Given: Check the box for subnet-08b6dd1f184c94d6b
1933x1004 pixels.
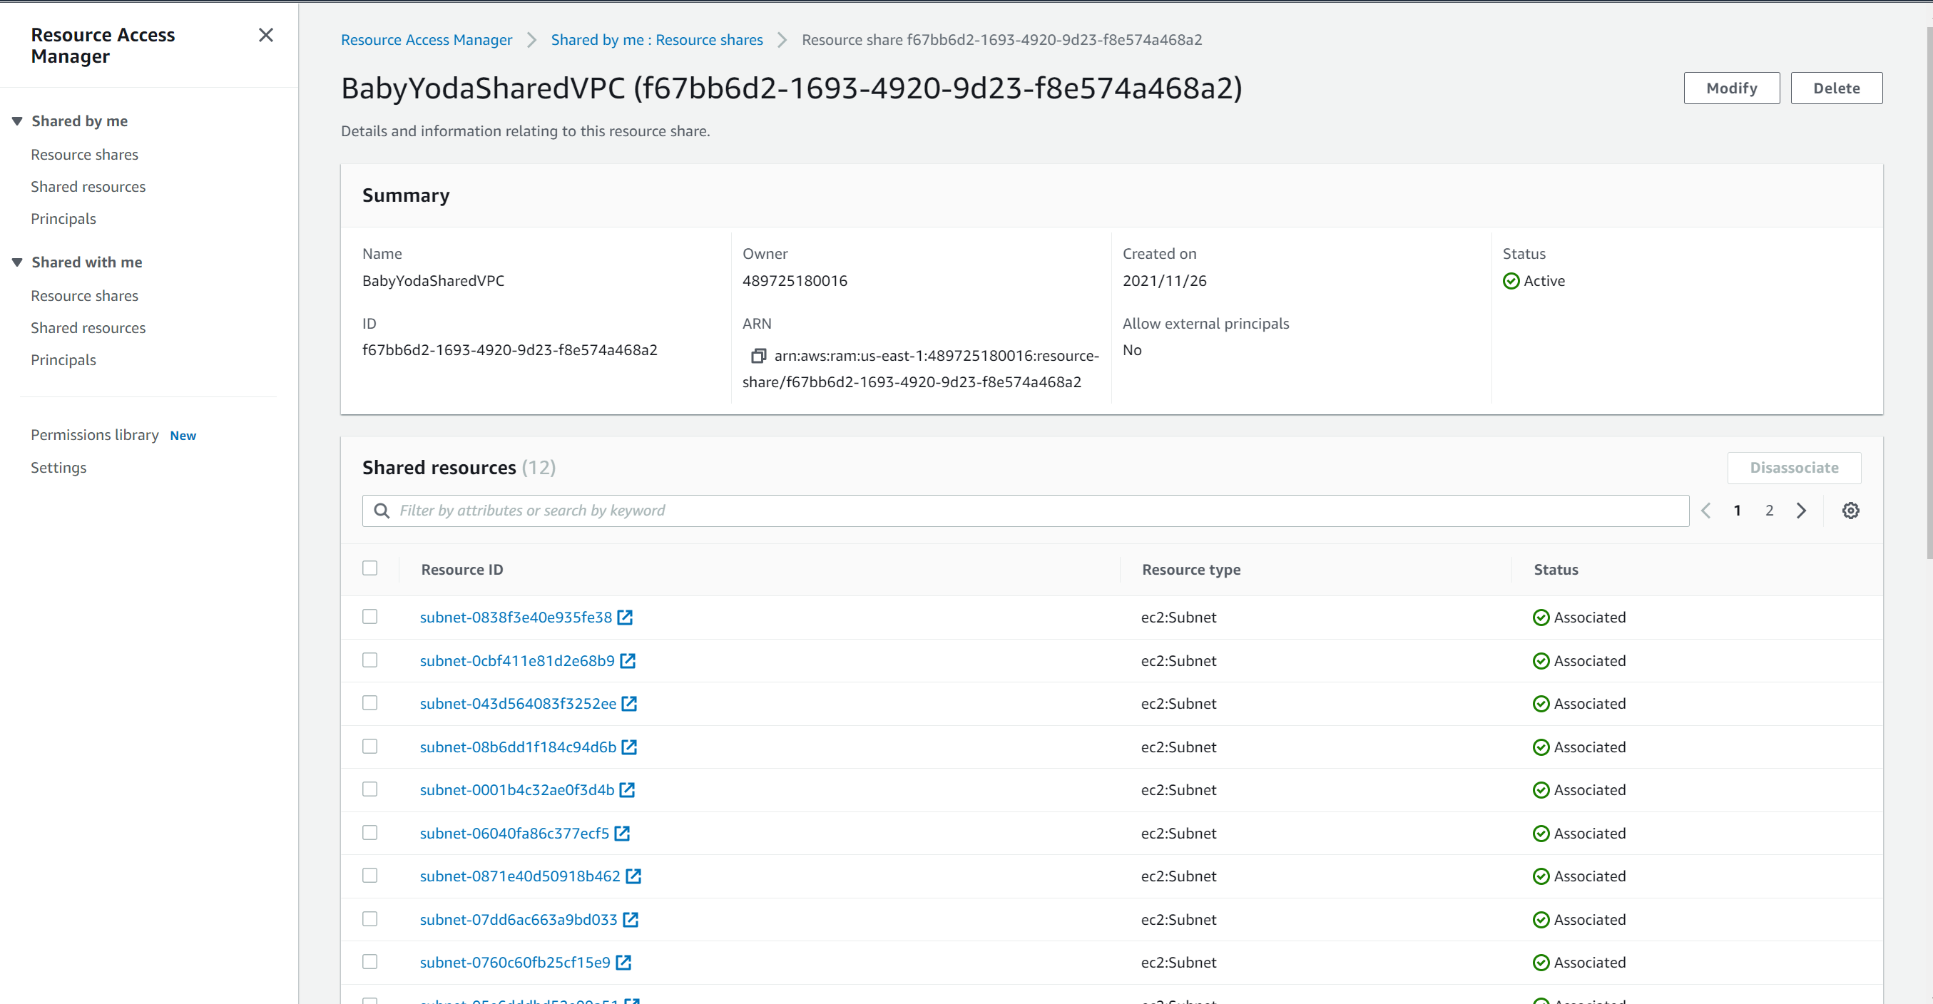Looking at the screenshot, I should pyautogui.click(x=370, y=746).
